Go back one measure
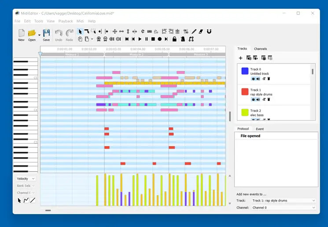The height and width of the screenshot is (227, 328). point(133,39)
